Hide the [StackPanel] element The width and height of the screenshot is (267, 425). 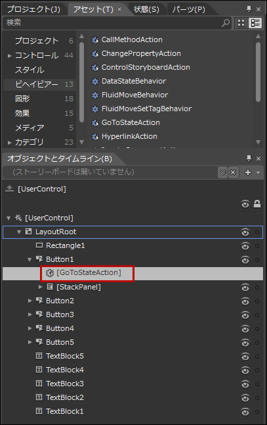pos(245,287)
